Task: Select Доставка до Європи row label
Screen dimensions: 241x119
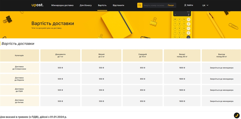Action: [19, 79]
